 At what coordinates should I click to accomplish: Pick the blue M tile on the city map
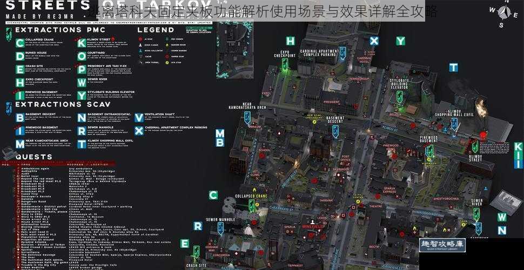219,133
